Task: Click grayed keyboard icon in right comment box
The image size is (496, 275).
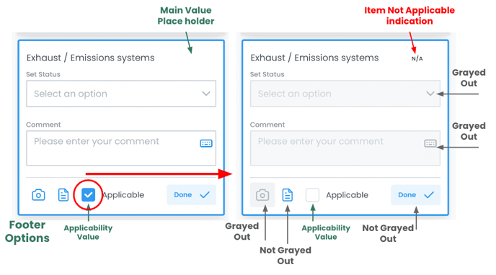Action: point(430,143)
